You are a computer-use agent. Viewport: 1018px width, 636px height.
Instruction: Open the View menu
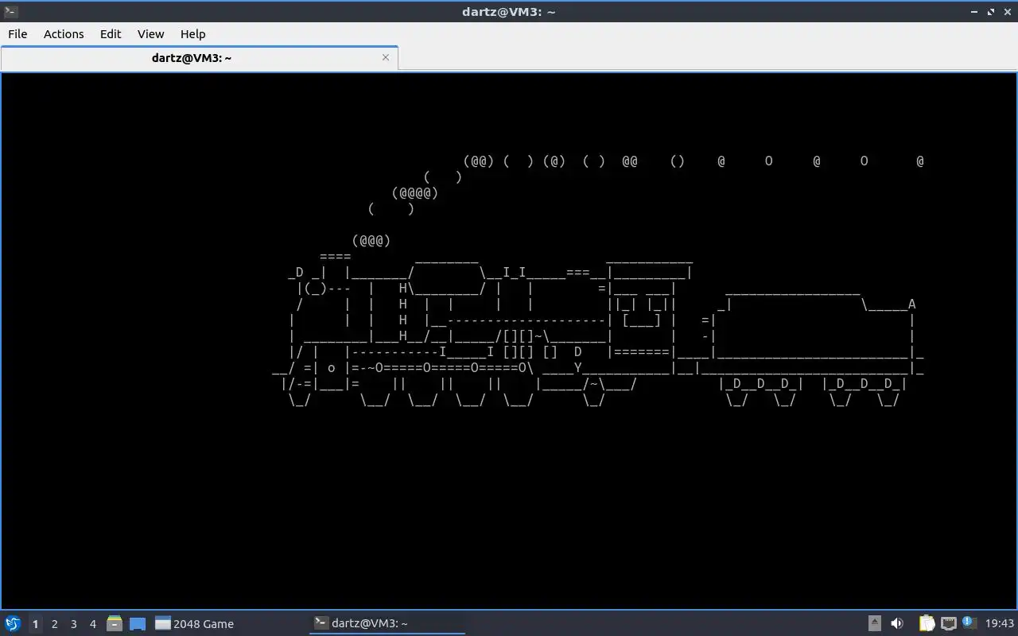coord(150,34)
